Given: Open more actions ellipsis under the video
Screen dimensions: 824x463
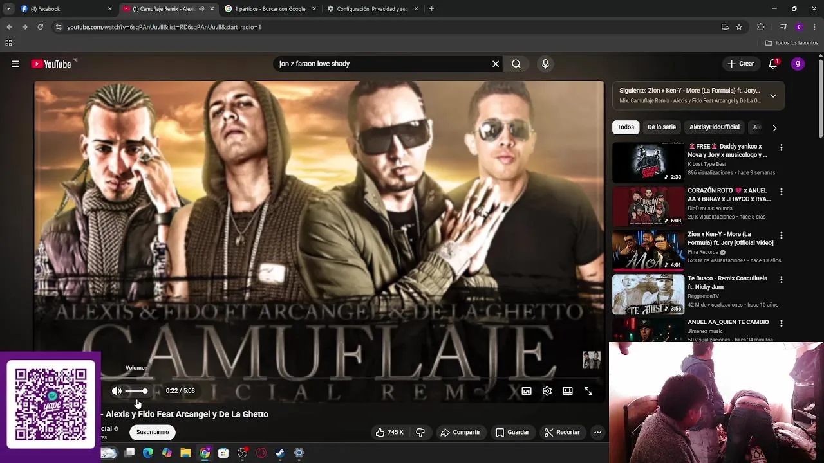Looking at the screenshot, I should 597,432.
